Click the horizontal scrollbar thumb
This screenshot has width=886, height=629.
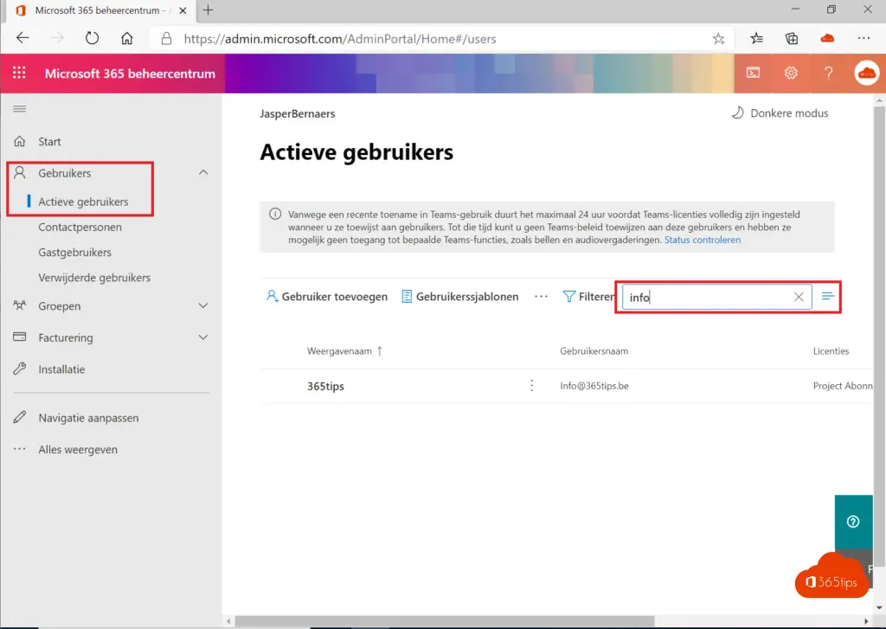coord(445,621)
